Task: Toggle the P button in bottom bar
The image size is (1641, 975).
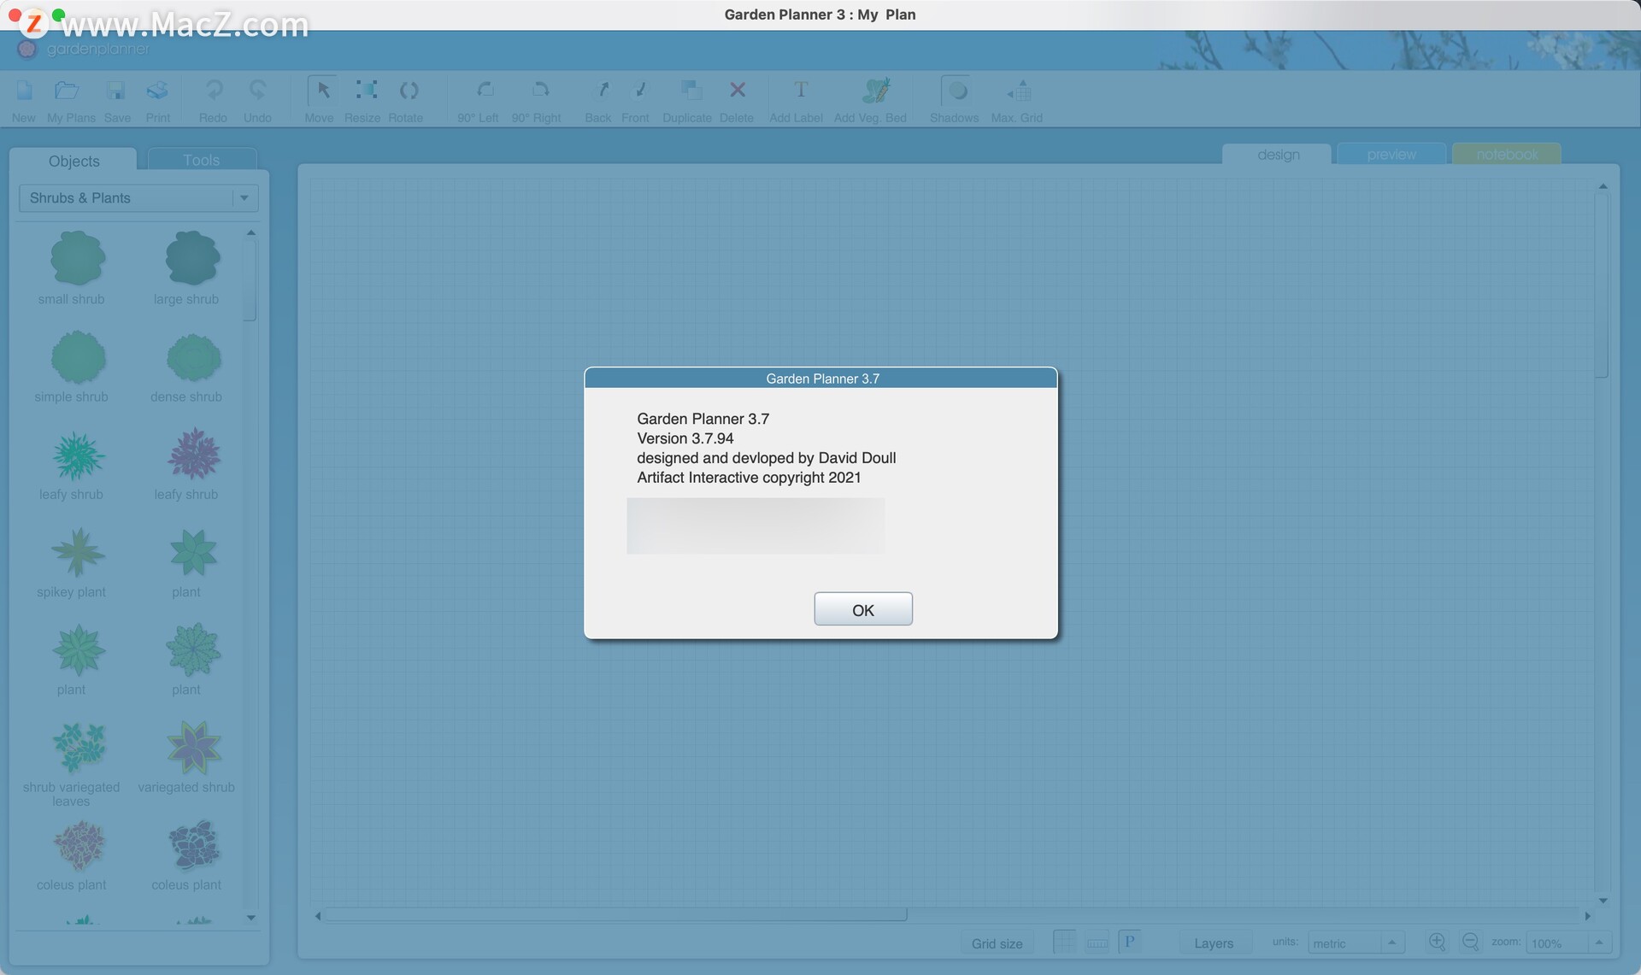Action: [x=1130, y=942]
